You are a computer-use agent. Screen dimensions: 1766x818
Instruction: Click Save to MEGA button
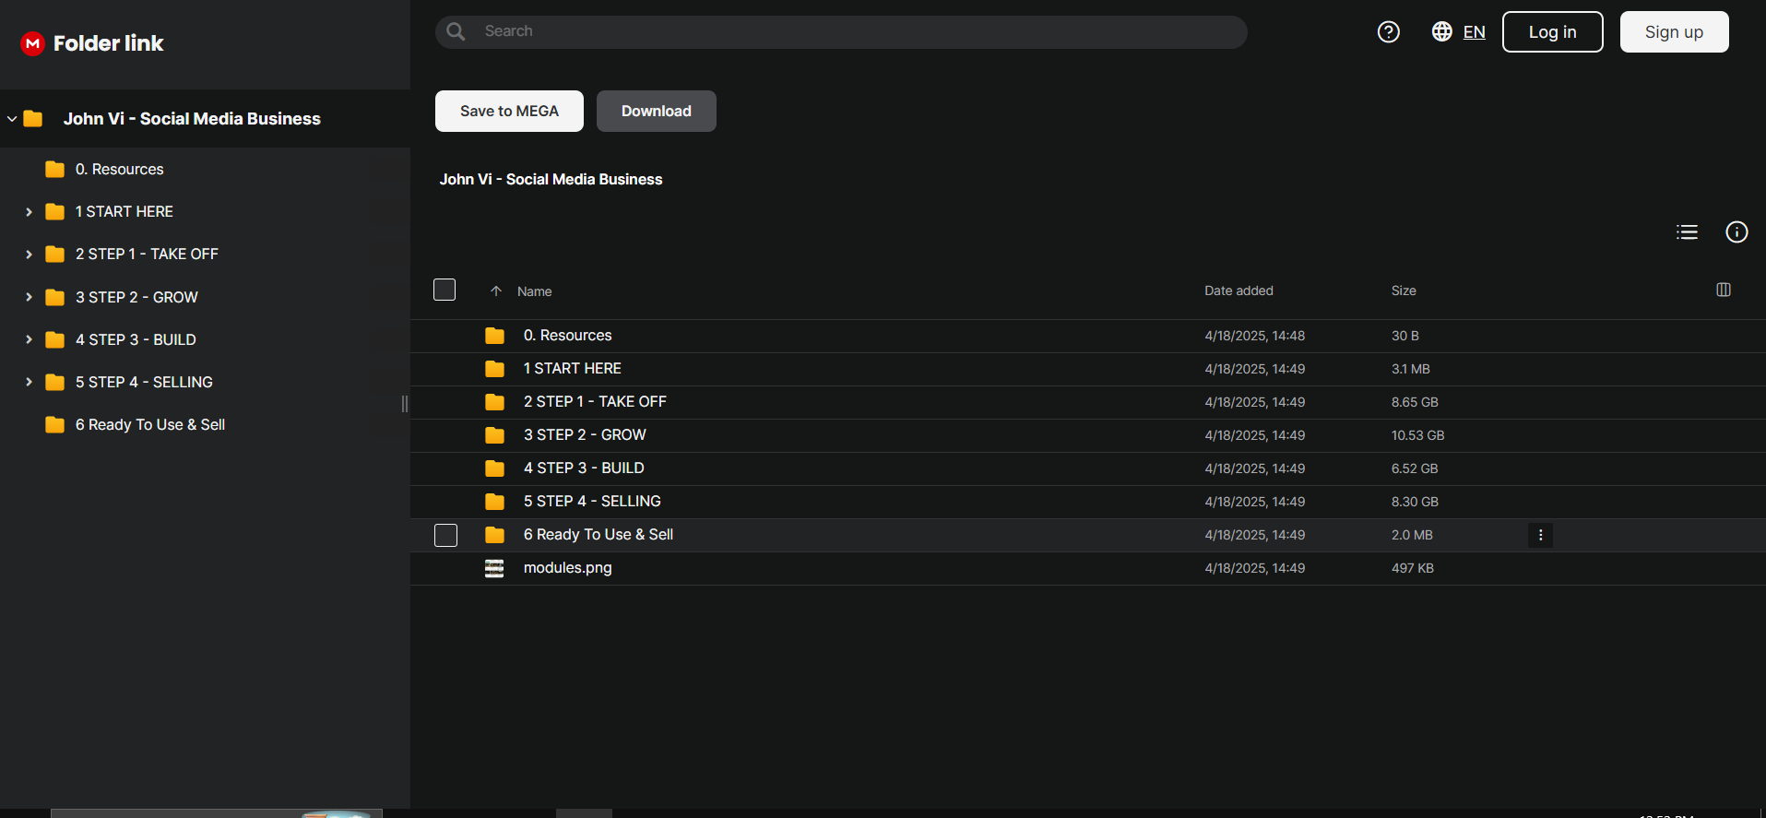509,112
